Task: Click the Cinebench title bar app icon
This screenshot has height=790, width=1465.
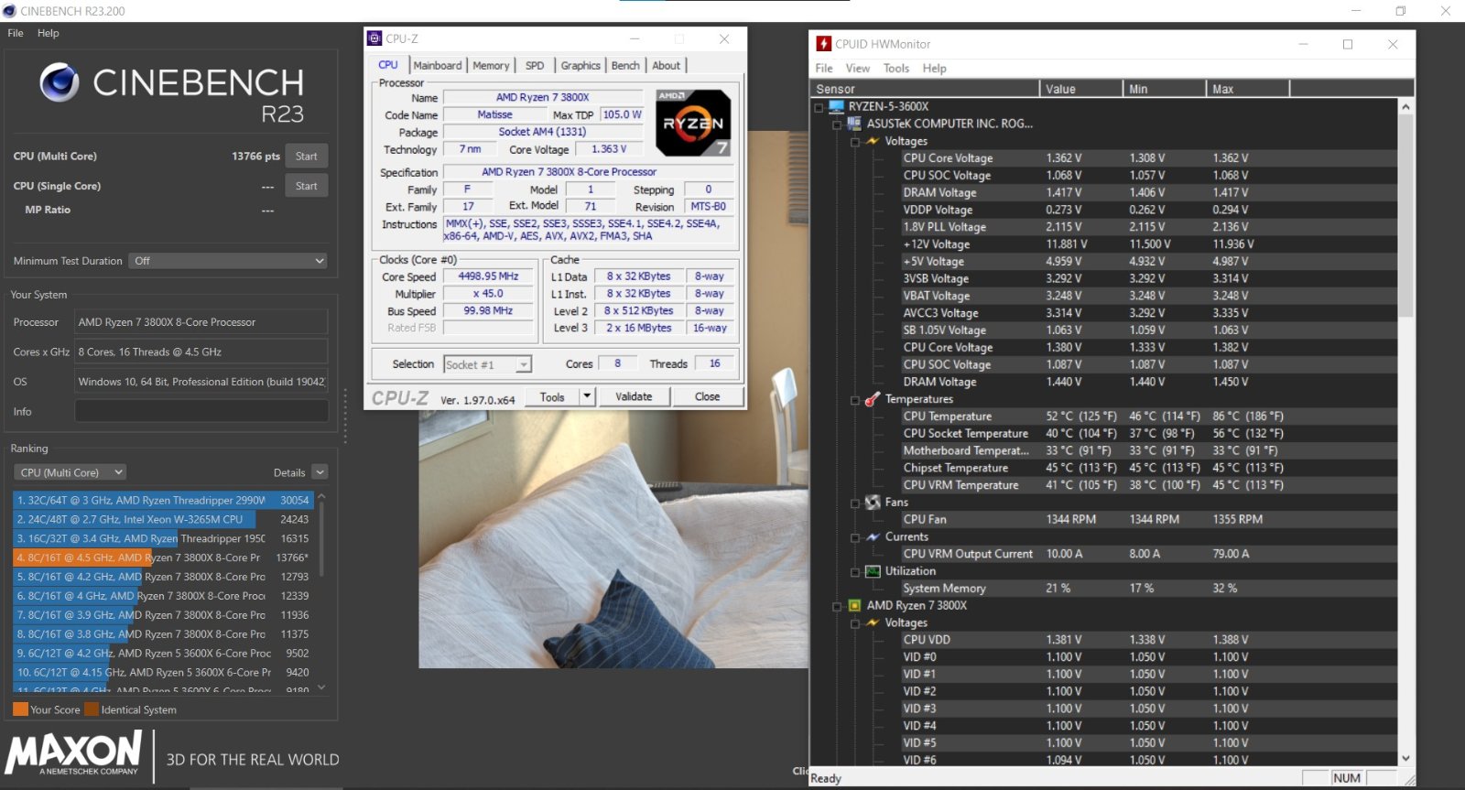Action: point(9,11)
